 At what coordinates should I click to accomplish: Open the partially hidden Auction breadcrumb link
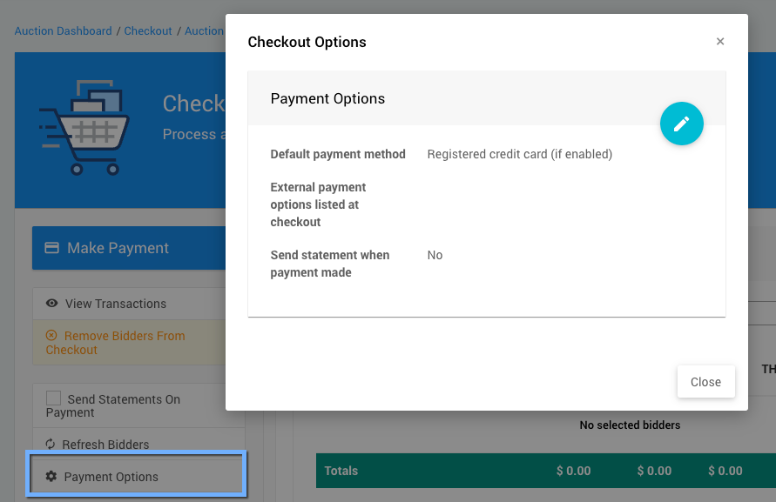click(x=204, y=31)
